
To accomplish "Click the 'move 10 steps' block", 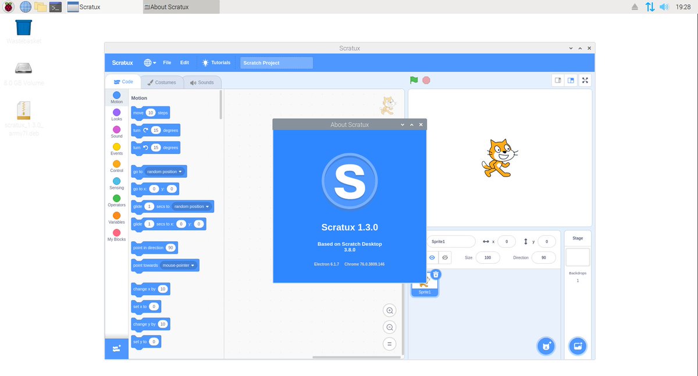I will (151, 113).
